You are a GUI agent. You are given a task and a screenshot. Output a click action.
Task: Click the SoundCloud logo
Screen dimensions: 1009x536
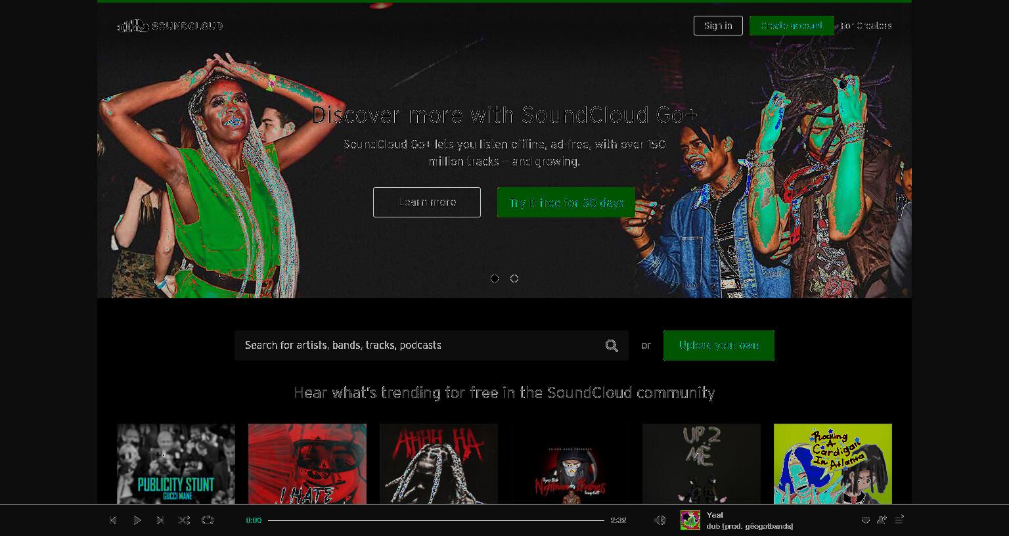170,26
